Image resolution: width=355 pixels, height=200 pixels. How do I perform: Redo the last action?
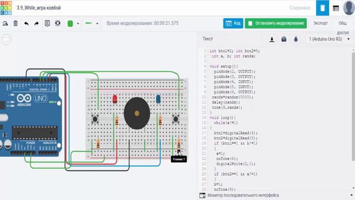(37, 23)
